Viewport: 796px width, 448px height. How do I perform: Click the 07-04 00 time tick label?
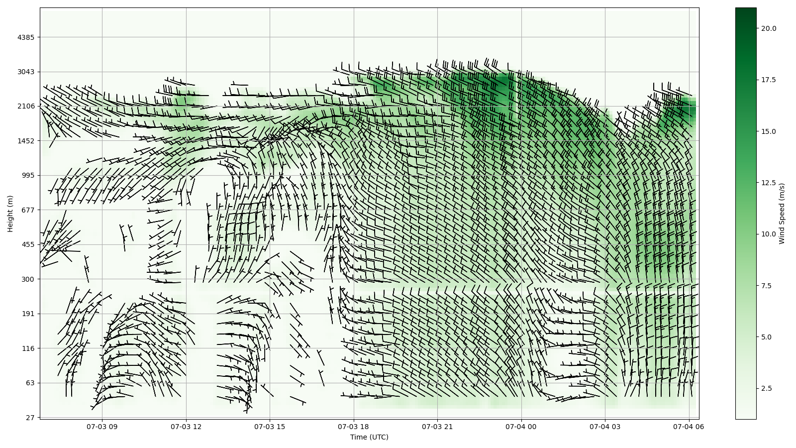point(521,427)
